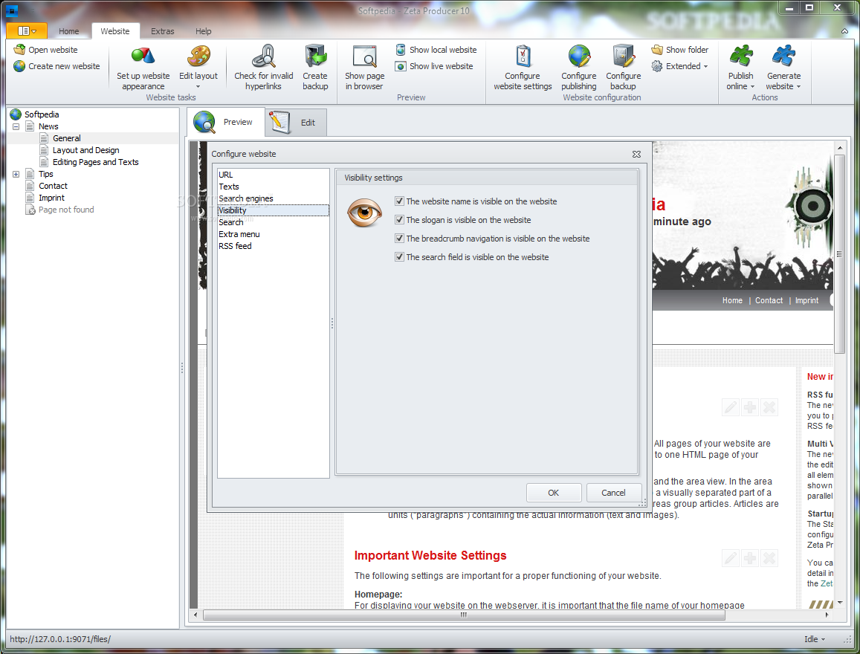860x654 pixels.
Task: Click Show folder in ribbon
Action: (680, 49)
